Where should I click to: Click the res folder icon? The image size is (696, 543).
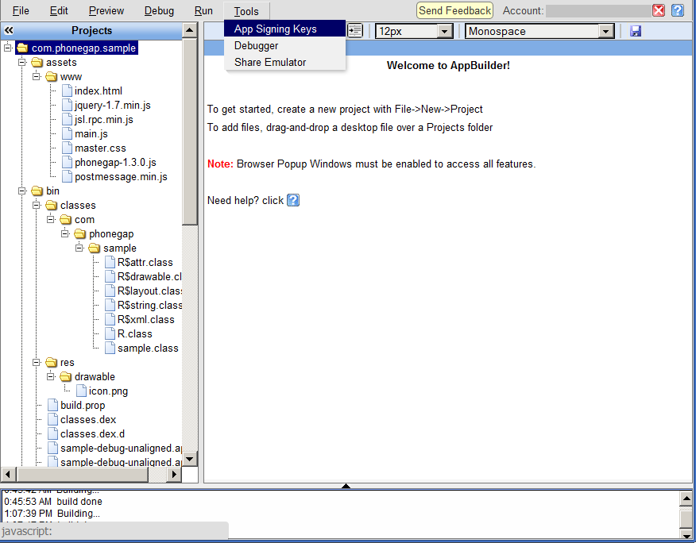coord(51,363)
